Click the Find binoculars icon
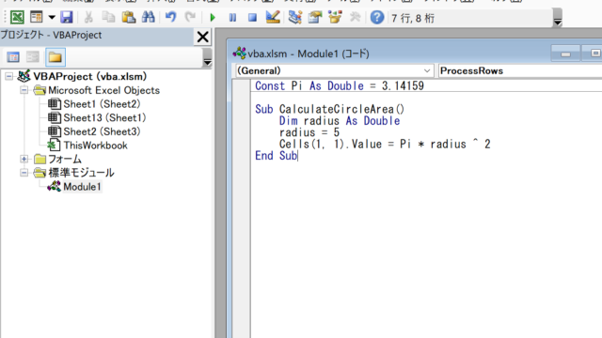This screenshot has height=338, width=602. (149, 17)
